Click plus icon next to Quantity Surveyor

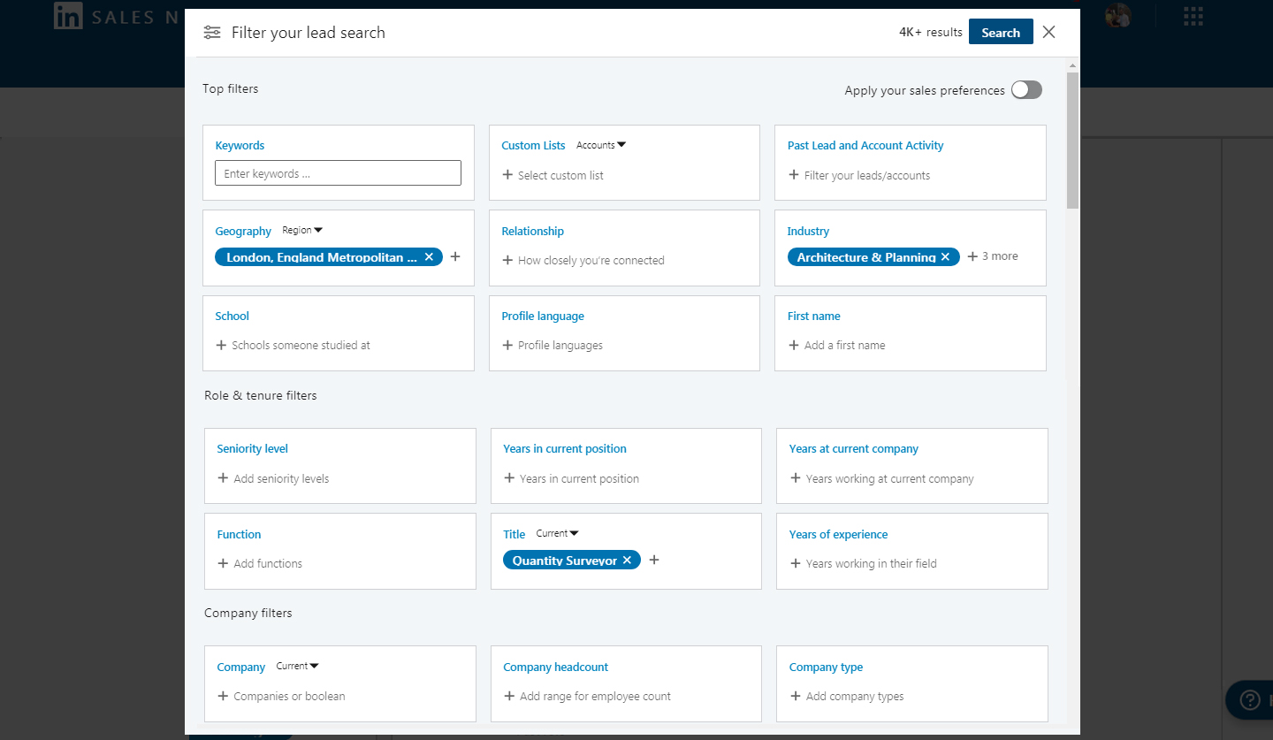(654, 561)
